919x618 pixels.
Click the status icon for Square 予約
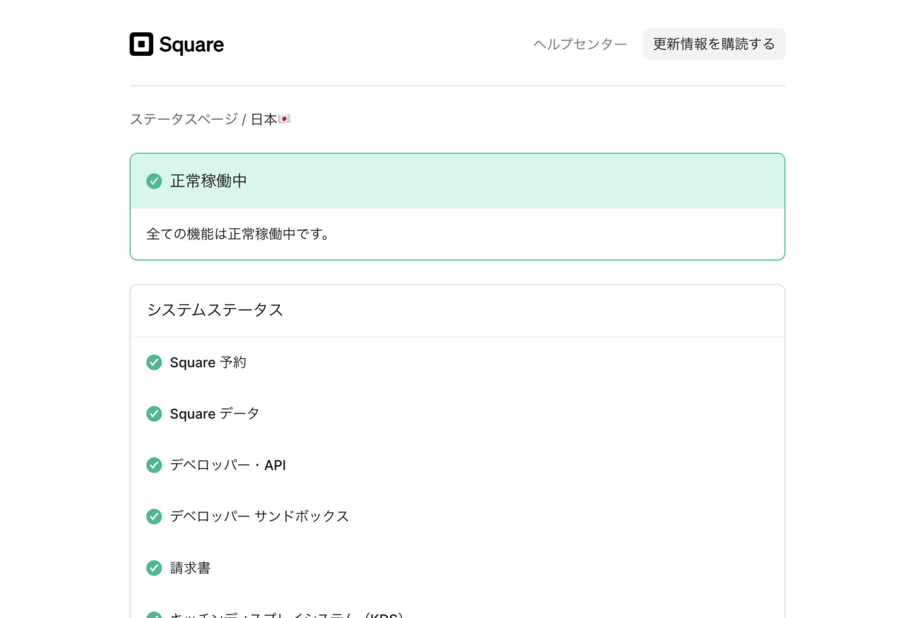(154, 362)
